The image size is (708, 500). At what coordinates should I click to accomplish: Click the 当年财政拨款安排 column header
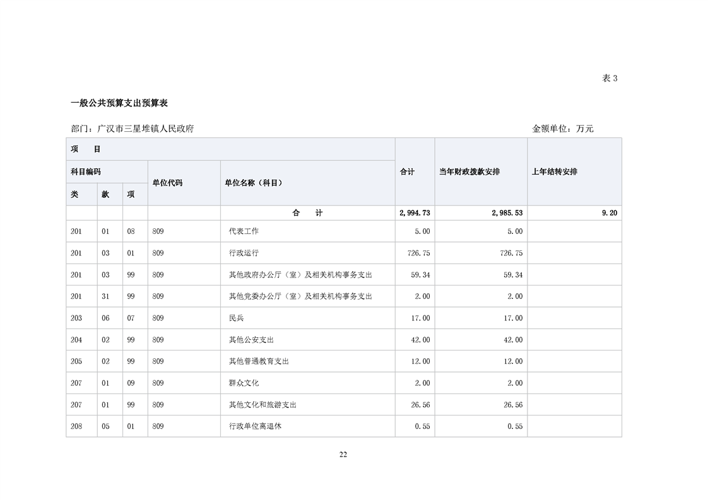[x=481, y=172]
